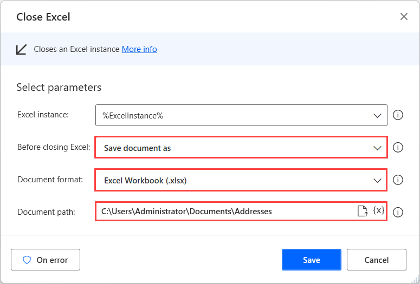
Task: Open the More info link
Action: click(139, 49)
